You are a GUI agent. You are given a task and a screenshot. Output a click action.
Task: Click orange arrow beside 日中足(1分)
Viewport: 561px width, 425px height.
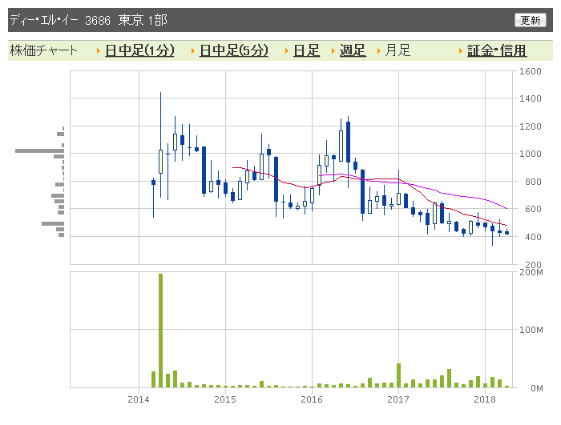pos(99,50)
